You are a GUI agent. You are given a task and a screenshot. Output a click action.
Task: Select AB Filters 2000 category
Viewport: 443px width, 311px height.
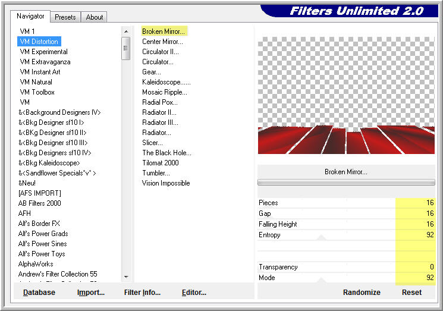pyautogui.click(x=40, y=203)
